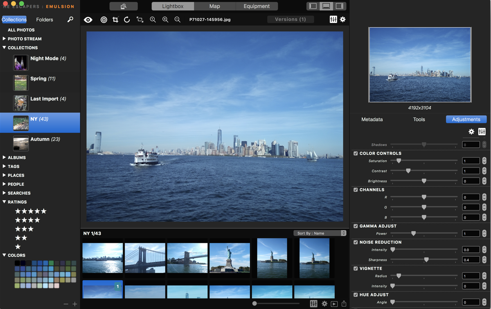Click the Saturation slider handle

[x=399, y=161]
